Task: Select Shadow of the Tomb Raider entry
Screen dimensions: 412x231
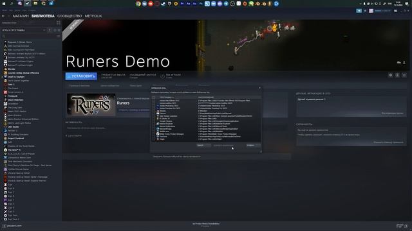Action: [21, 146]
